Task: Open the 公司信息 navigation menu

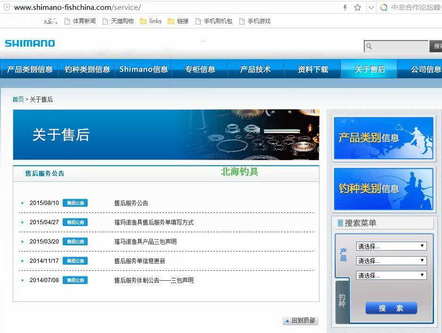Action: (420, 69)
